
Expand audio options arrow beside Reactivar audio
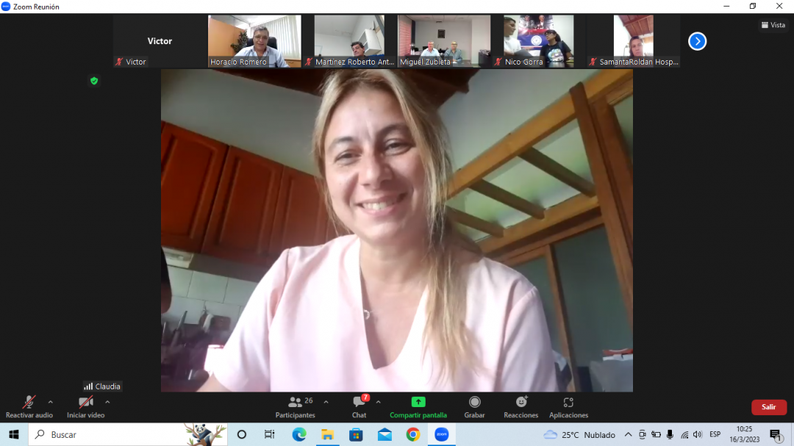pos(50,403)
